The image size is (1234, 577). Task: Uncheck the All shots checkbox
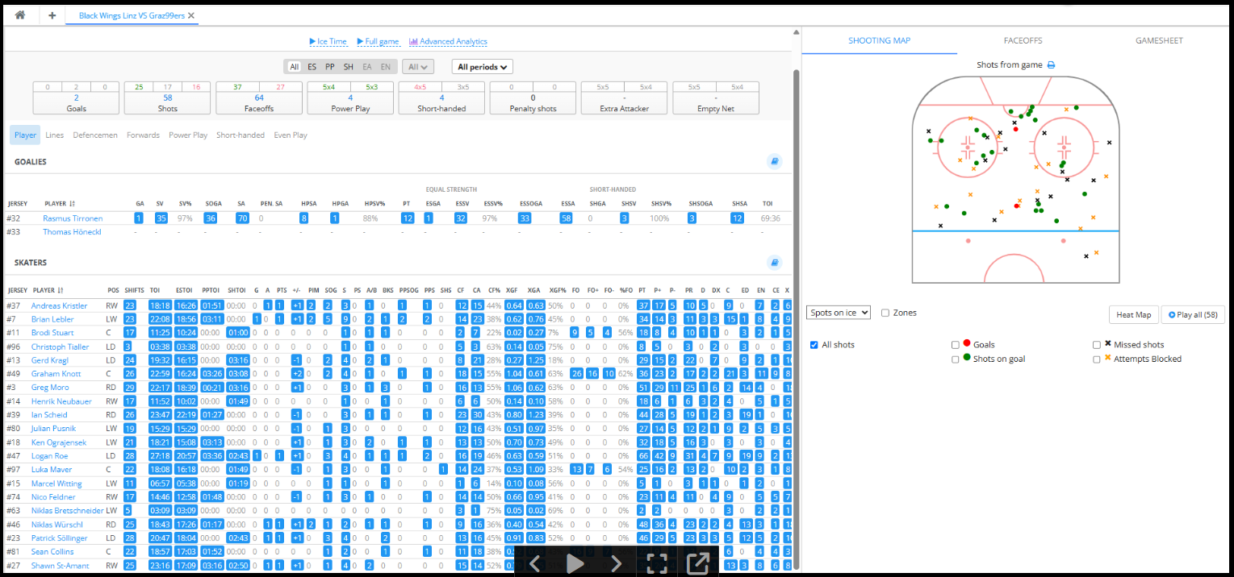pyautogui.click(x=814, y=345)
